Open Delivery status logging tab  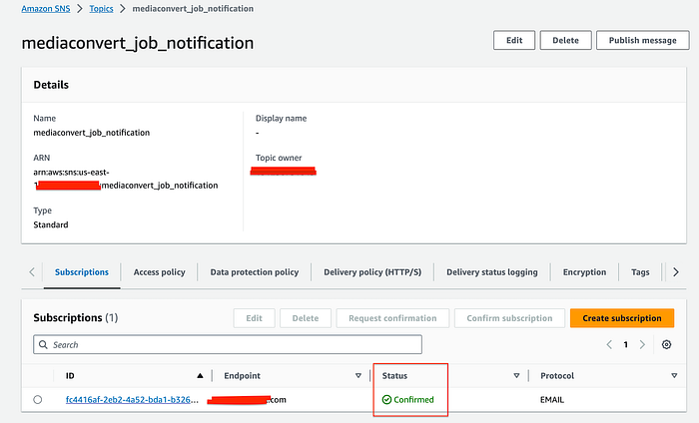[492, 272]
